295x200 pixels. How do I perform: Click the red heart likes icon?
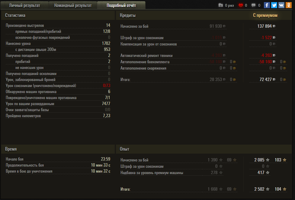(241, 5)
